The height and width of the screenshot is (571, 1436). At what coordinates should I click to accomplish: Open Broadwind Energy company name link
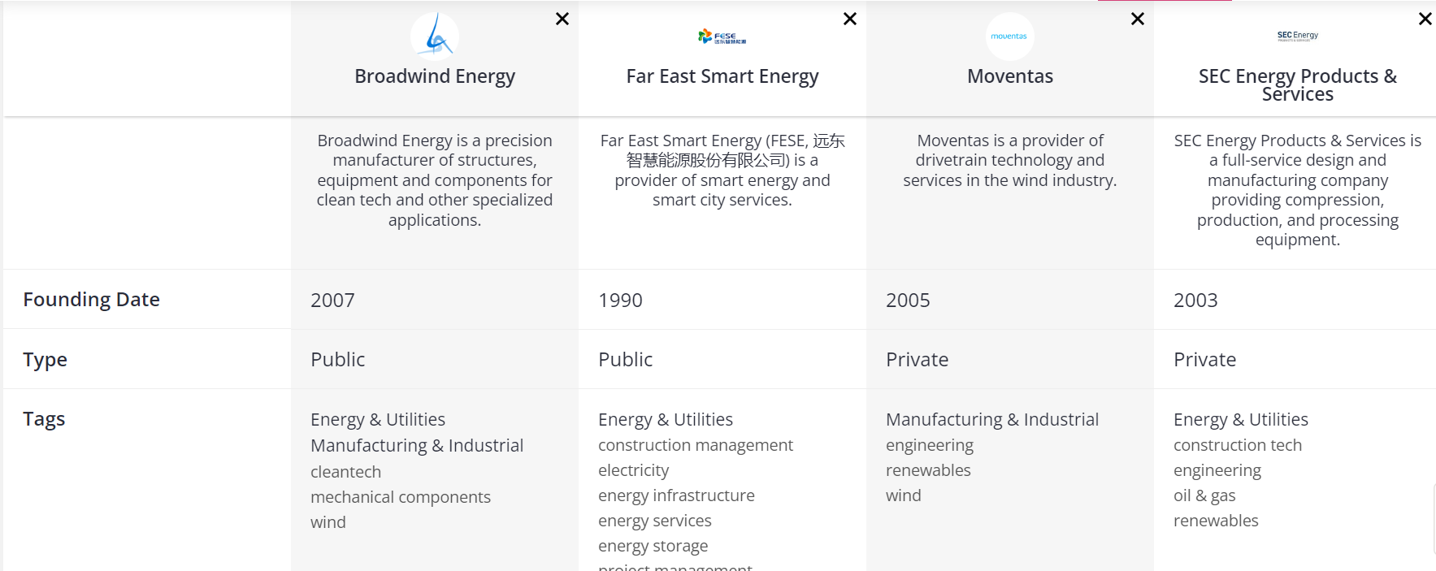click(x=435, y=76)
